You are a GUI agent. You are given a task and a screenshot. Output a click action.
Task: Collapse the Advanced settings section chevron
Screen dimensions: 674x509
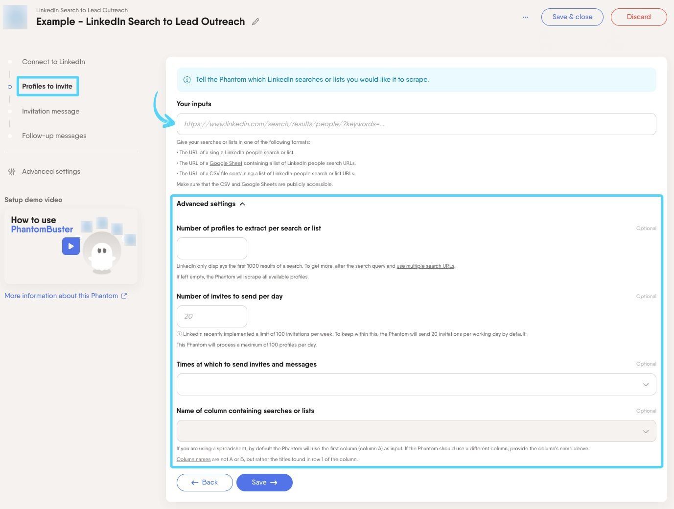tap(242, 204)
